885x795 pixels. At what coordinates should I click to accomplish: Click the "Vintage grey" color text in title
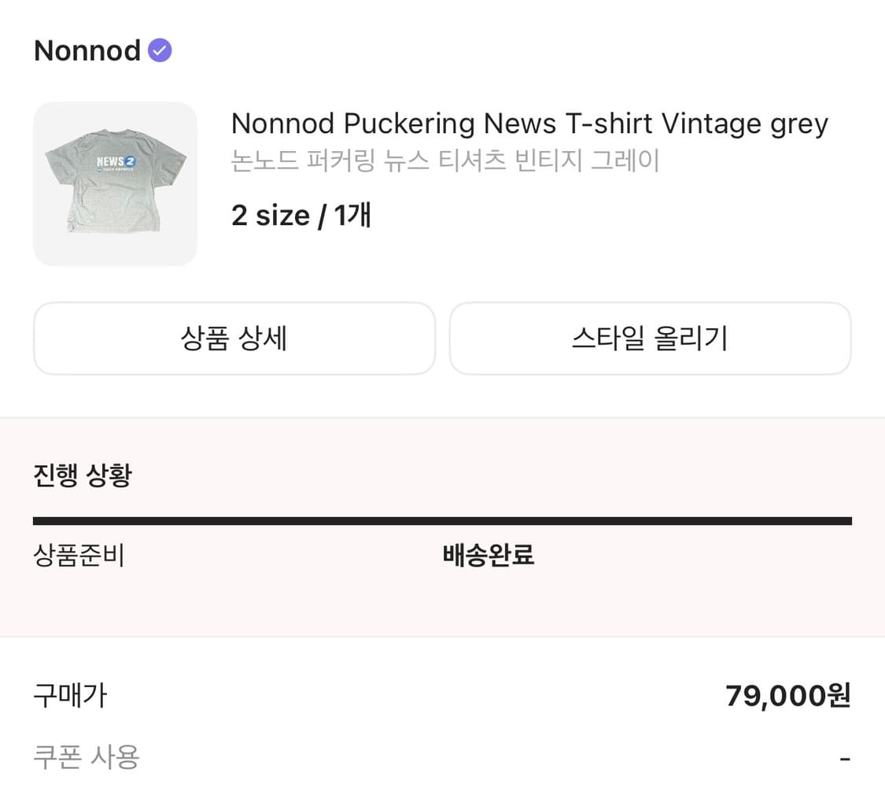tap(744, 124)
